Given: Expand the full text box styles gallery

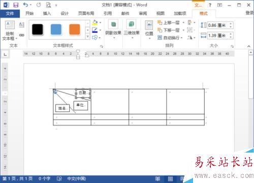Looking at the screenshot, I should click(88, 36).
